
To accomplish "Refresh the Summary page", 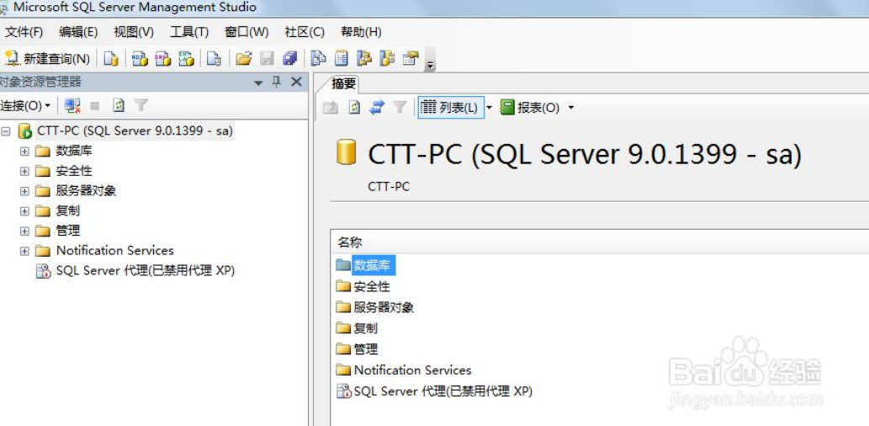I will coord(354,108).
